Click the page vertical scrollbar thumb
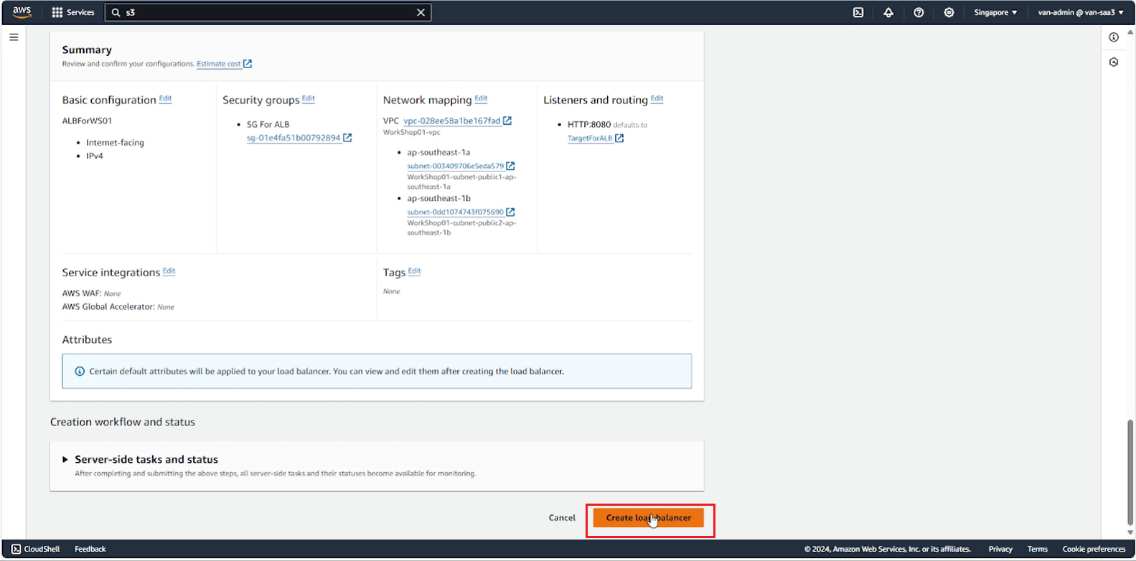1136x561 pixels. tap(1131, 472)
